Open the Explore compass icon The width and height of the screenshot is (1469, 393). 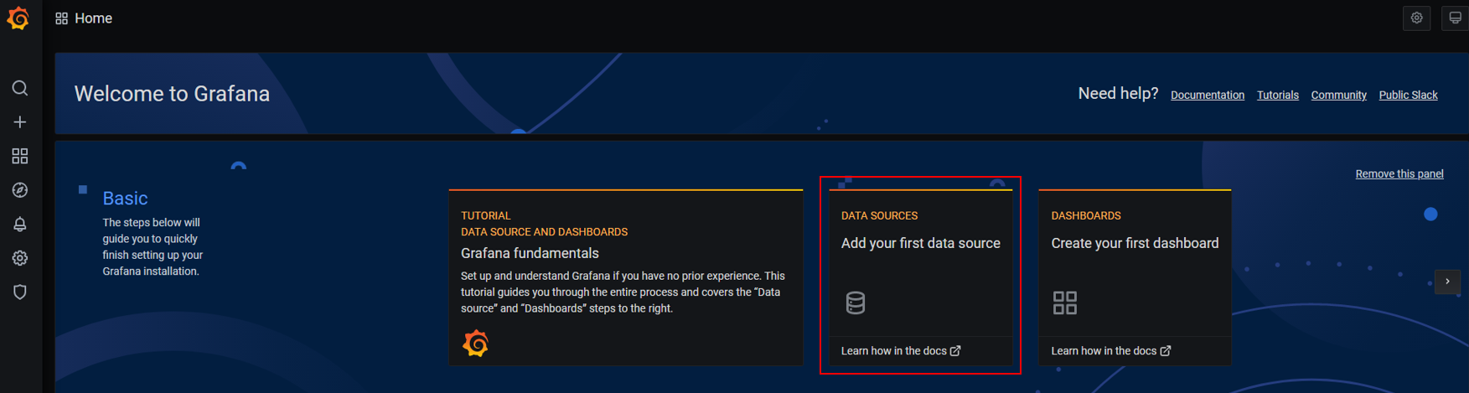click(x=20, y=190)
